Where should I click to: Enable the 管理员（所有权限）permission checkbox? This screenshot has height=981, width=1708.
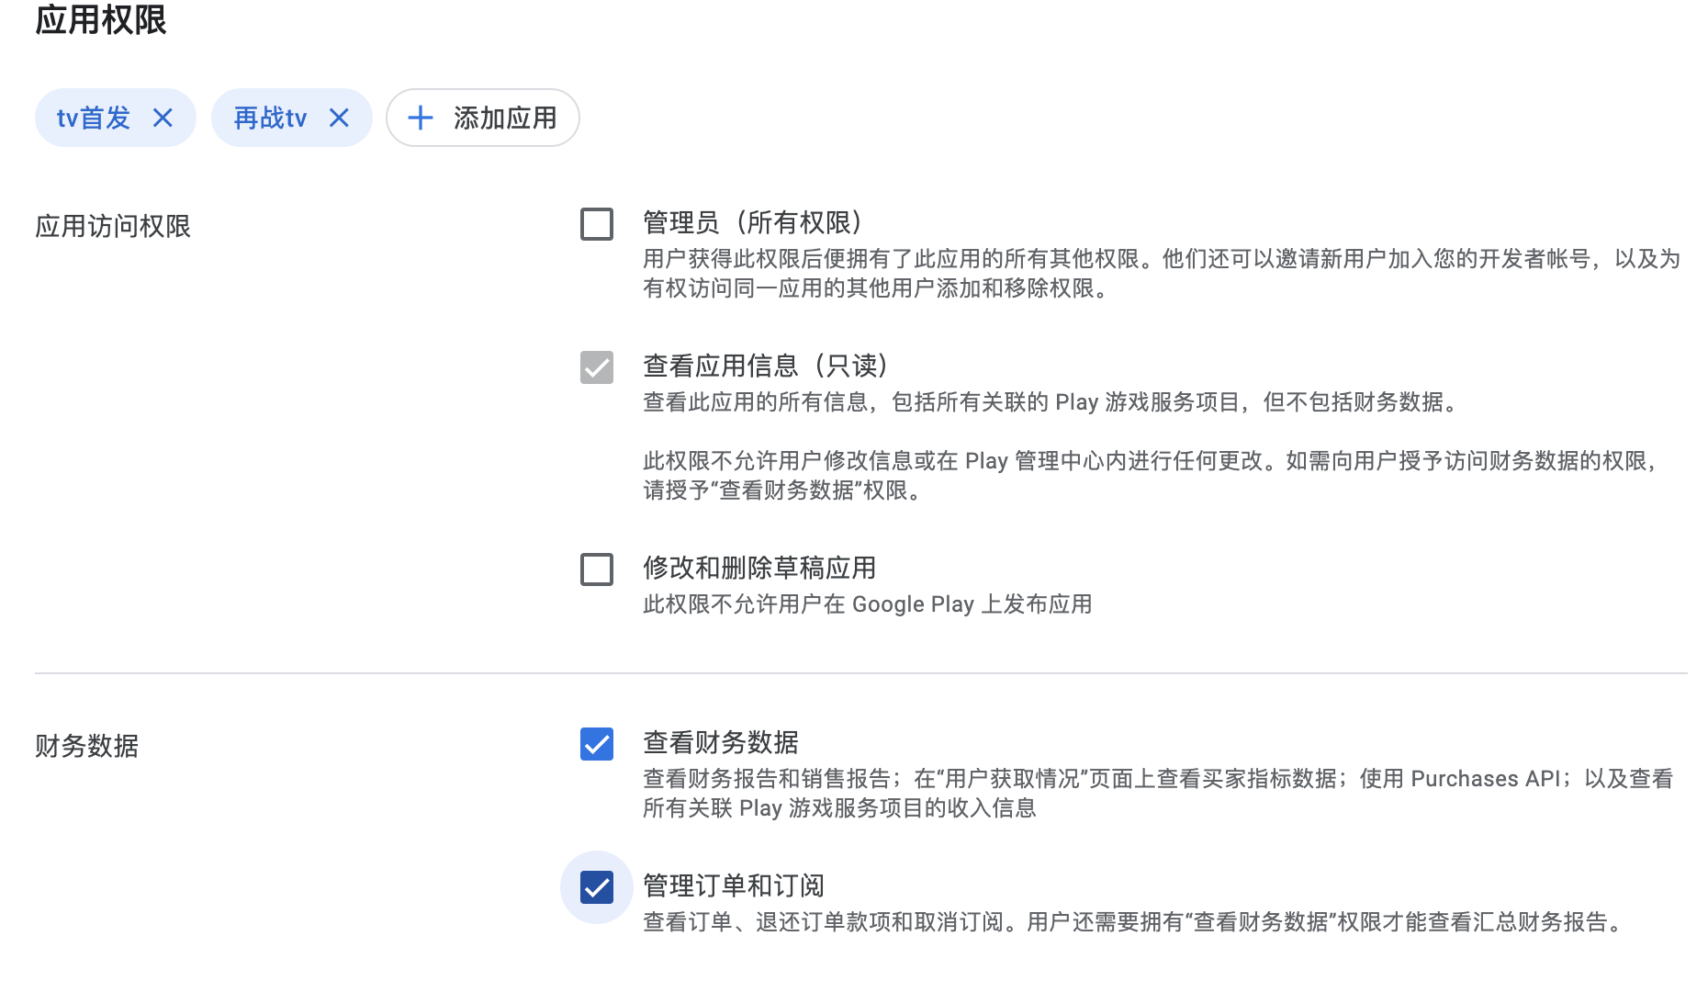click(596, 223)
